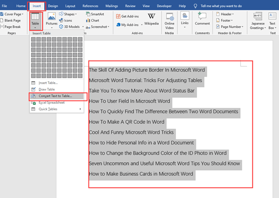The image size is (279, 198).
Task: Expand Quick Tables submenu arrow
Action: click(80, 109)
